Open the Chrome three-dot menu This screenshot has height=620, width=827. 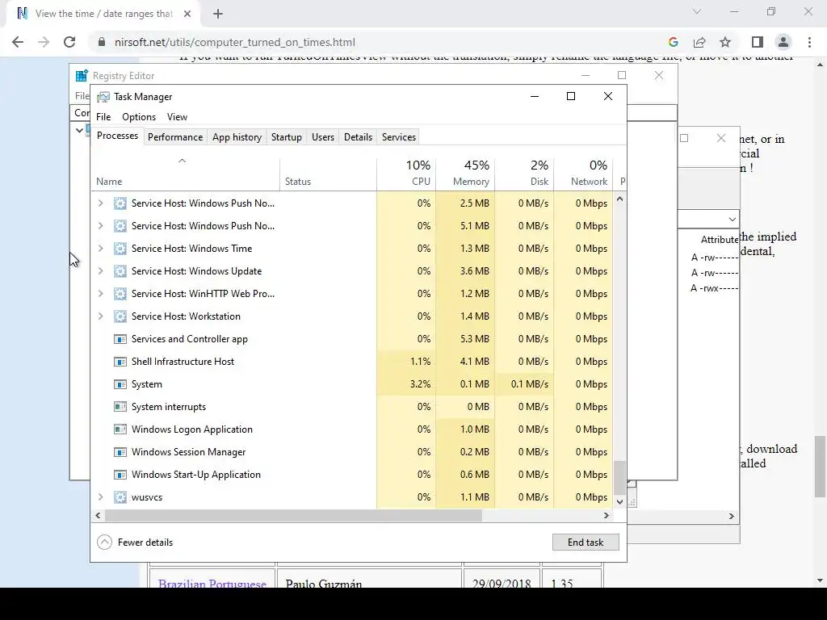809,42
